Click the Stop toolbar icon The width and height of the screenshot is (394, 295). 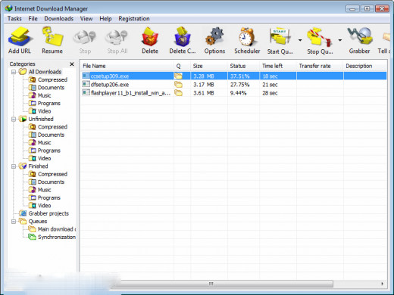85,40
